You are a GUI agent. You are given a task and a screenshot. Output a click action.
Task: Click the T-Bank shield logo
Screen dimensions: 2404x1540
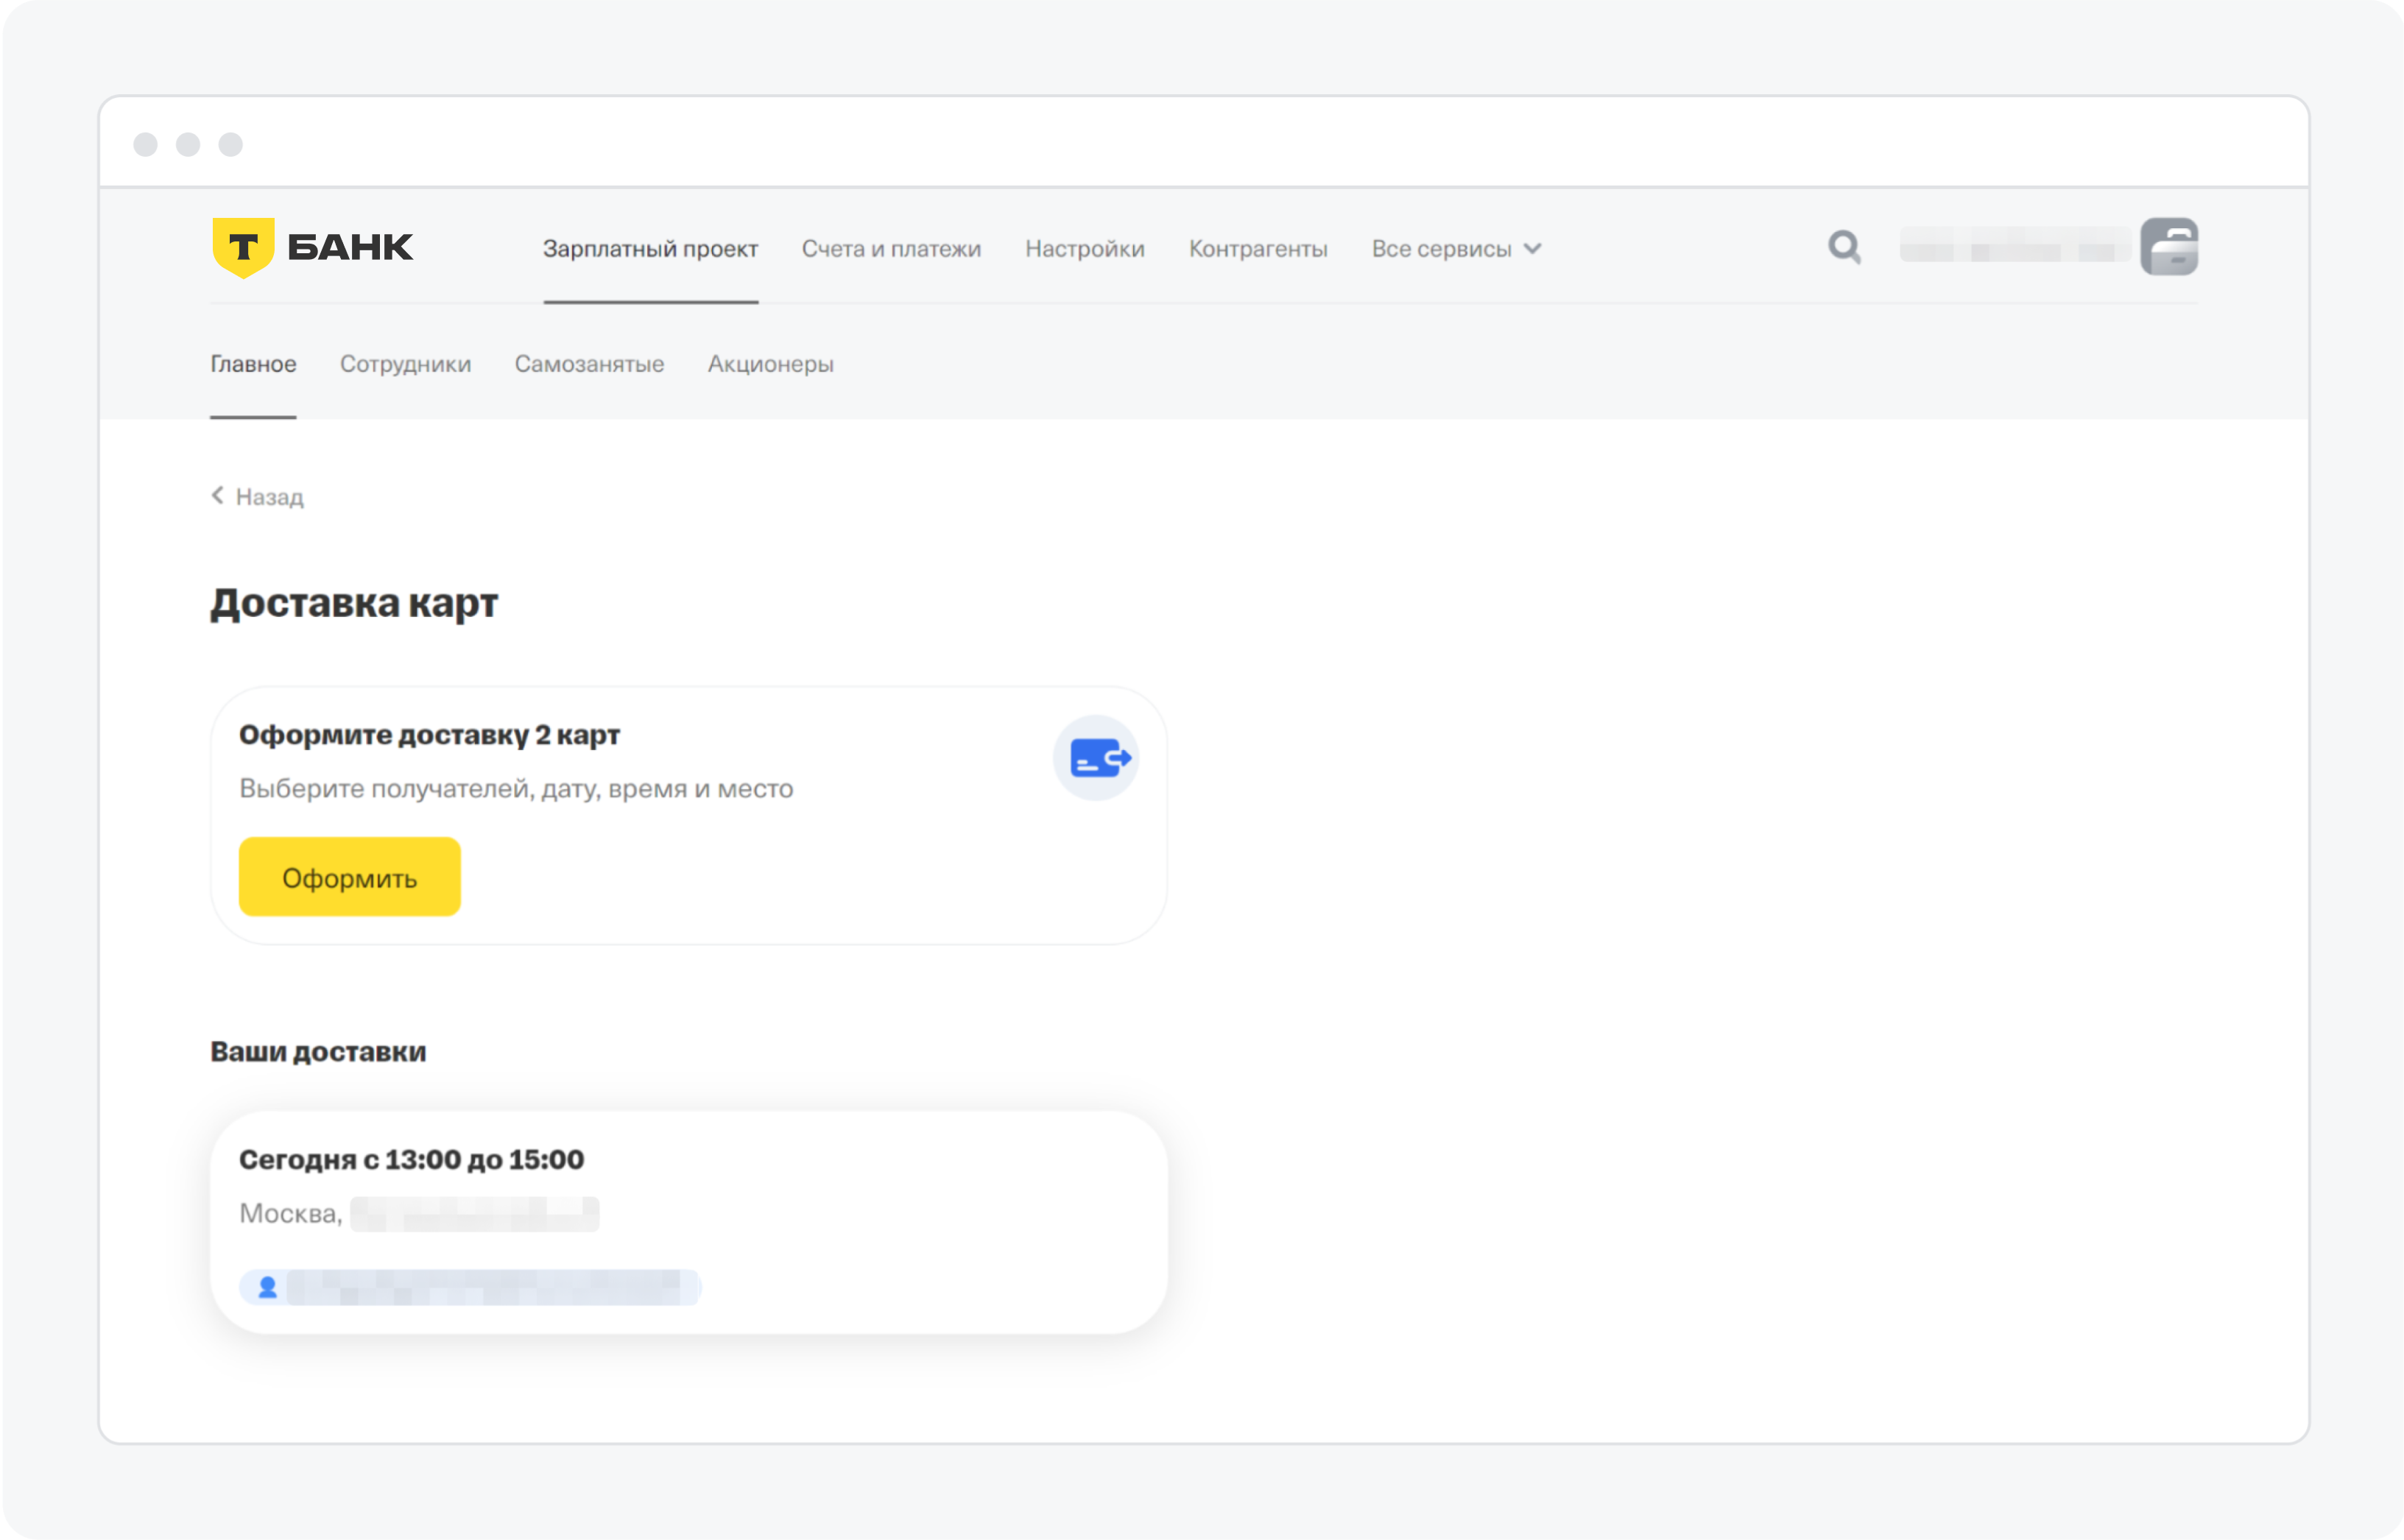243,247
